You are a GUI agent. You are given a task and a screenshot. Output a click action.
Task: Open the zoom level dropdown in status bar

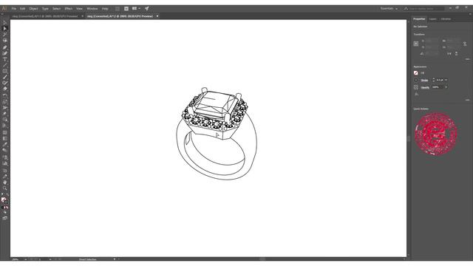pyautogui.click(x=26, y=259)
